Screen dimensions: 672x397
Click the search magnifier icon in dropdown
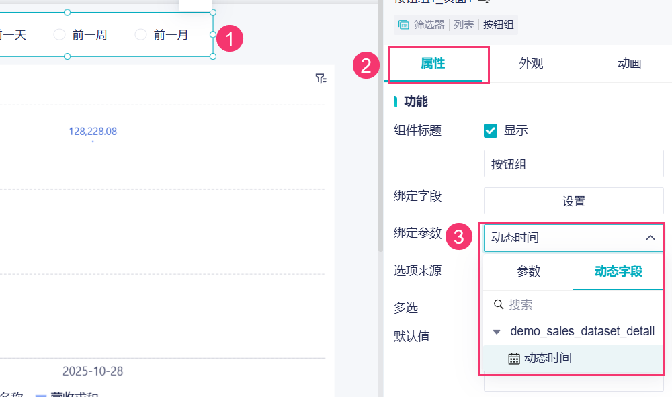click(x=499, y=304)
